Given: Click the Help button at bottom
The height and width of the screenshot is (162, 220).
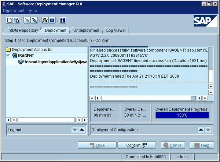Looking at the screenshot, I should tap(202, 145).
